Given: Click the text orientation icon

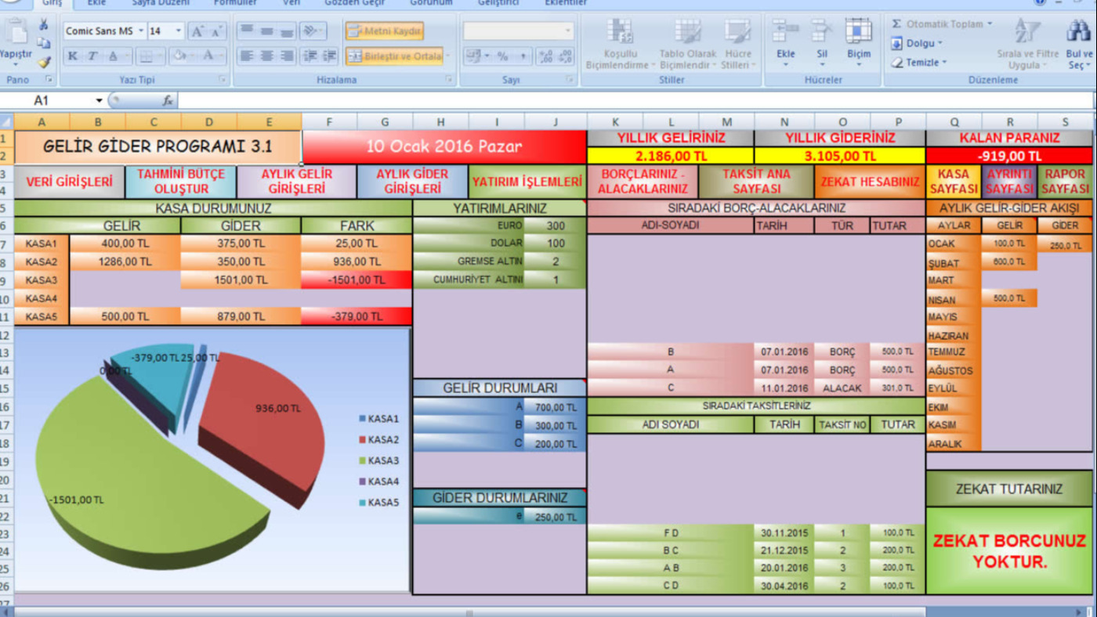Looking at the screenshot, I should (312, 31).
